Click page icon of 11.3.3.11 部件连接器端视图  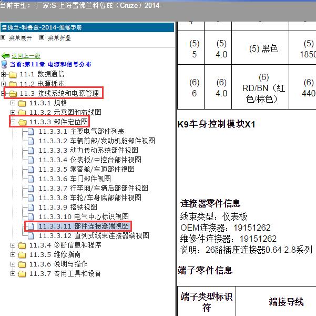(31, 226)
